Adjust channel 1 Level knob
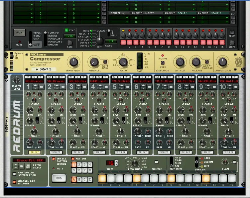 30,110
